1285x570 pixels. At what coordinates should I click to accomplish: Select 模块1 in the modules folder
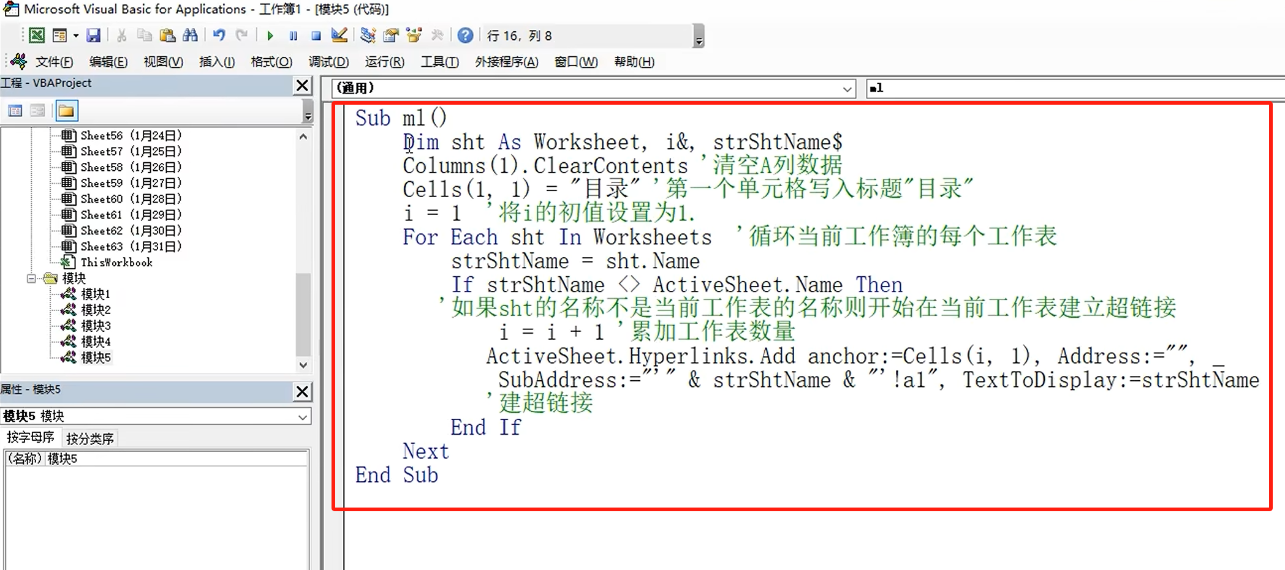(x=96, y=294)
